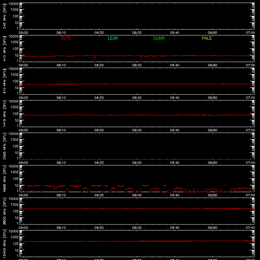Click the 10000 tick label on 8800 MHz axis

[14, 199]
